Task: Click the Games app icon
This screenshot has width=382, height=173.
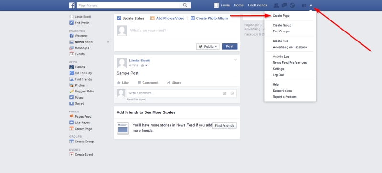Action: click(x=71, y=67)
